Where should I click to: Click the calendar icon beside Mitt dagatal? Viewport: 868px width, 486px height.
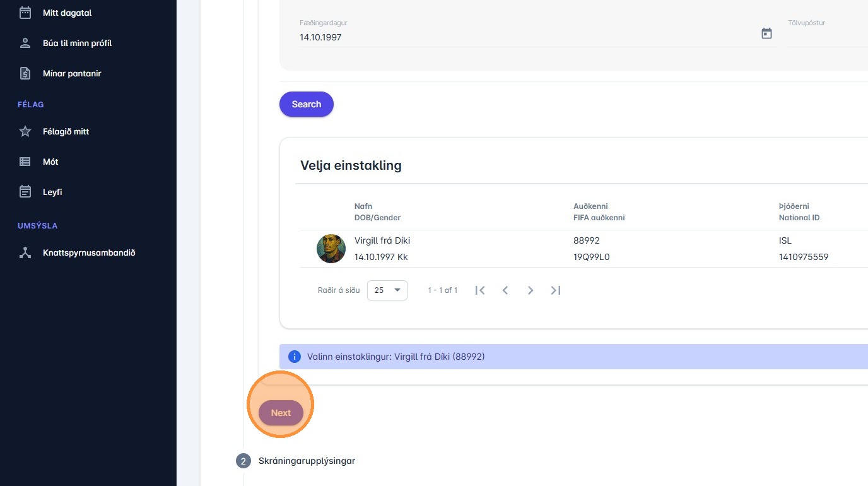click(25, 13)
